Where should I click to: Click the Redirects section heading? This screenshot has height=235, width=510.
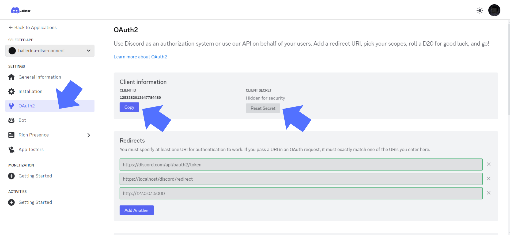coord(132,141)
